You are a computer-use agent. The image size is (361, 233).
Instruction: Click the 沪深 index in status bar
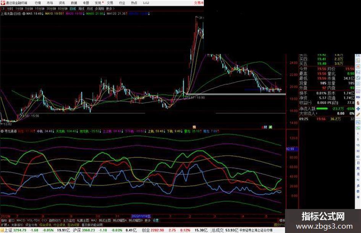tap(77, 230)
